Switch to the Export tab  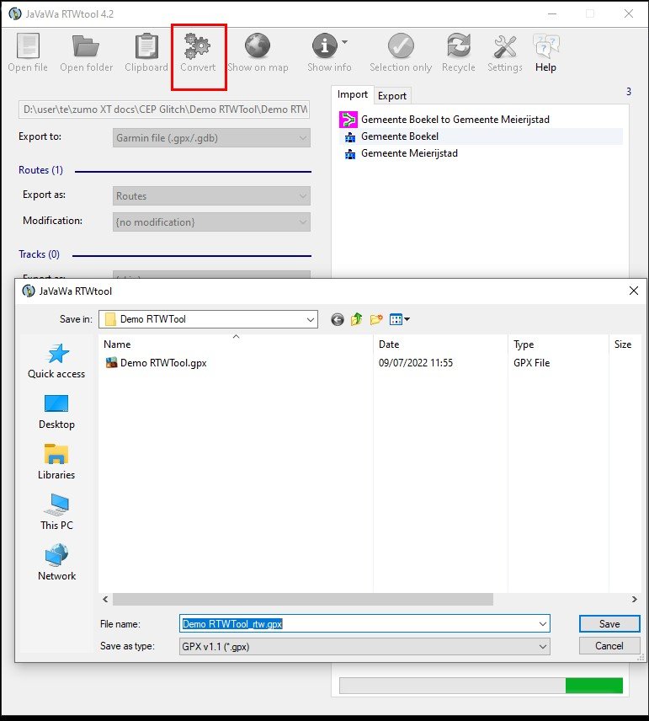[392, 96]
